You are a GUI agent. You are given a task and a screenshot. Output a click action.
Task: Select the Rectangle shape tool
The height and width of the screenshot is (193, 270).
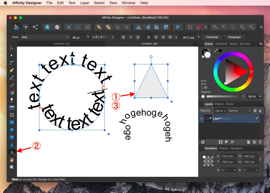(x=12, y=122)
